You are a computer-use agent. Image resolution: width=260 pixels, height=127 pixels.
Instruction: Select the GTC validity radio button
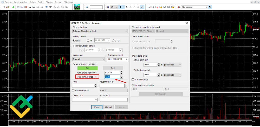[x=113, y=41]
